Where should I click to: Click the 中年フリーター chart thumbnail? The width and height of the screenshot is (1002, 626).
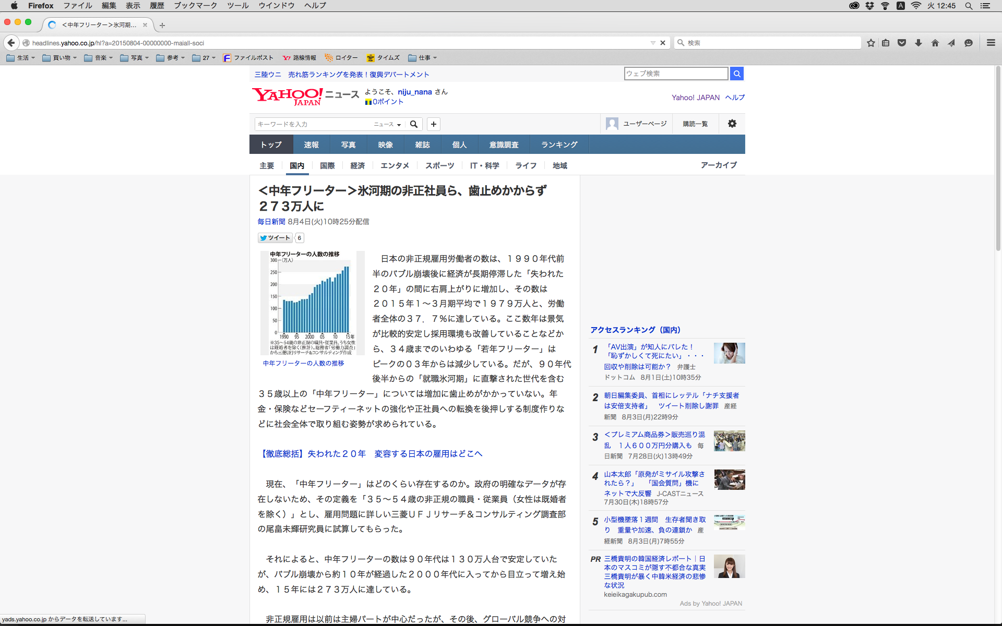tap(312, 303)
